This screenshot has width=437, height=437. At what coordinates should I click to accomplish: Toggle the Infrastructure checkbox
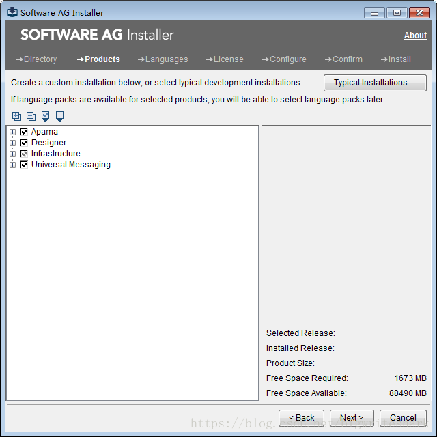tap(25, 154)
